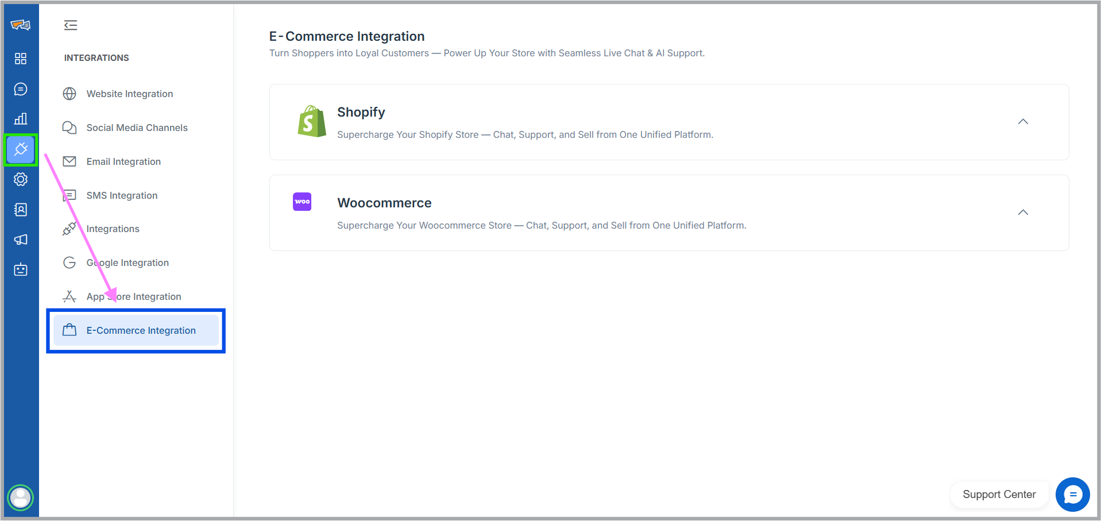Select the chat conversations icon
1101x521 pixels.
(21, 89)
